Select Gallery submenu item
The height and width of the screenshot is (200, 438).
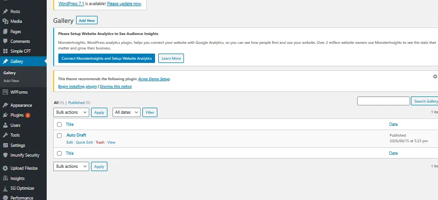9,73
